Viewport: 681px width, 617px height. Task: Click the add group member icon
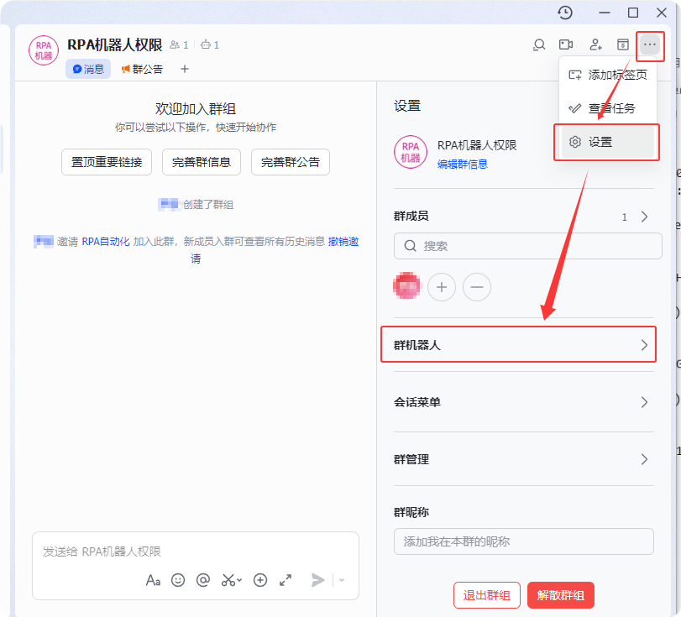[595, 44]
